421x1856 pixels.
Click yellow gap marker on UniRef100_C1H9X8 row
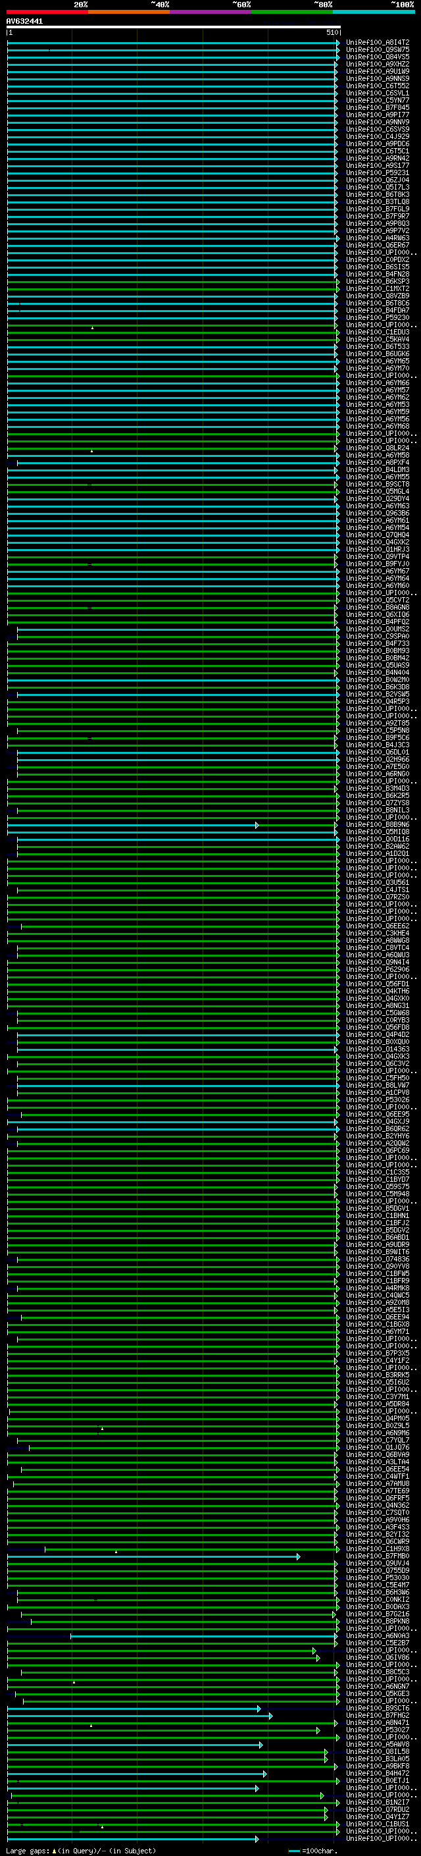116,1551
